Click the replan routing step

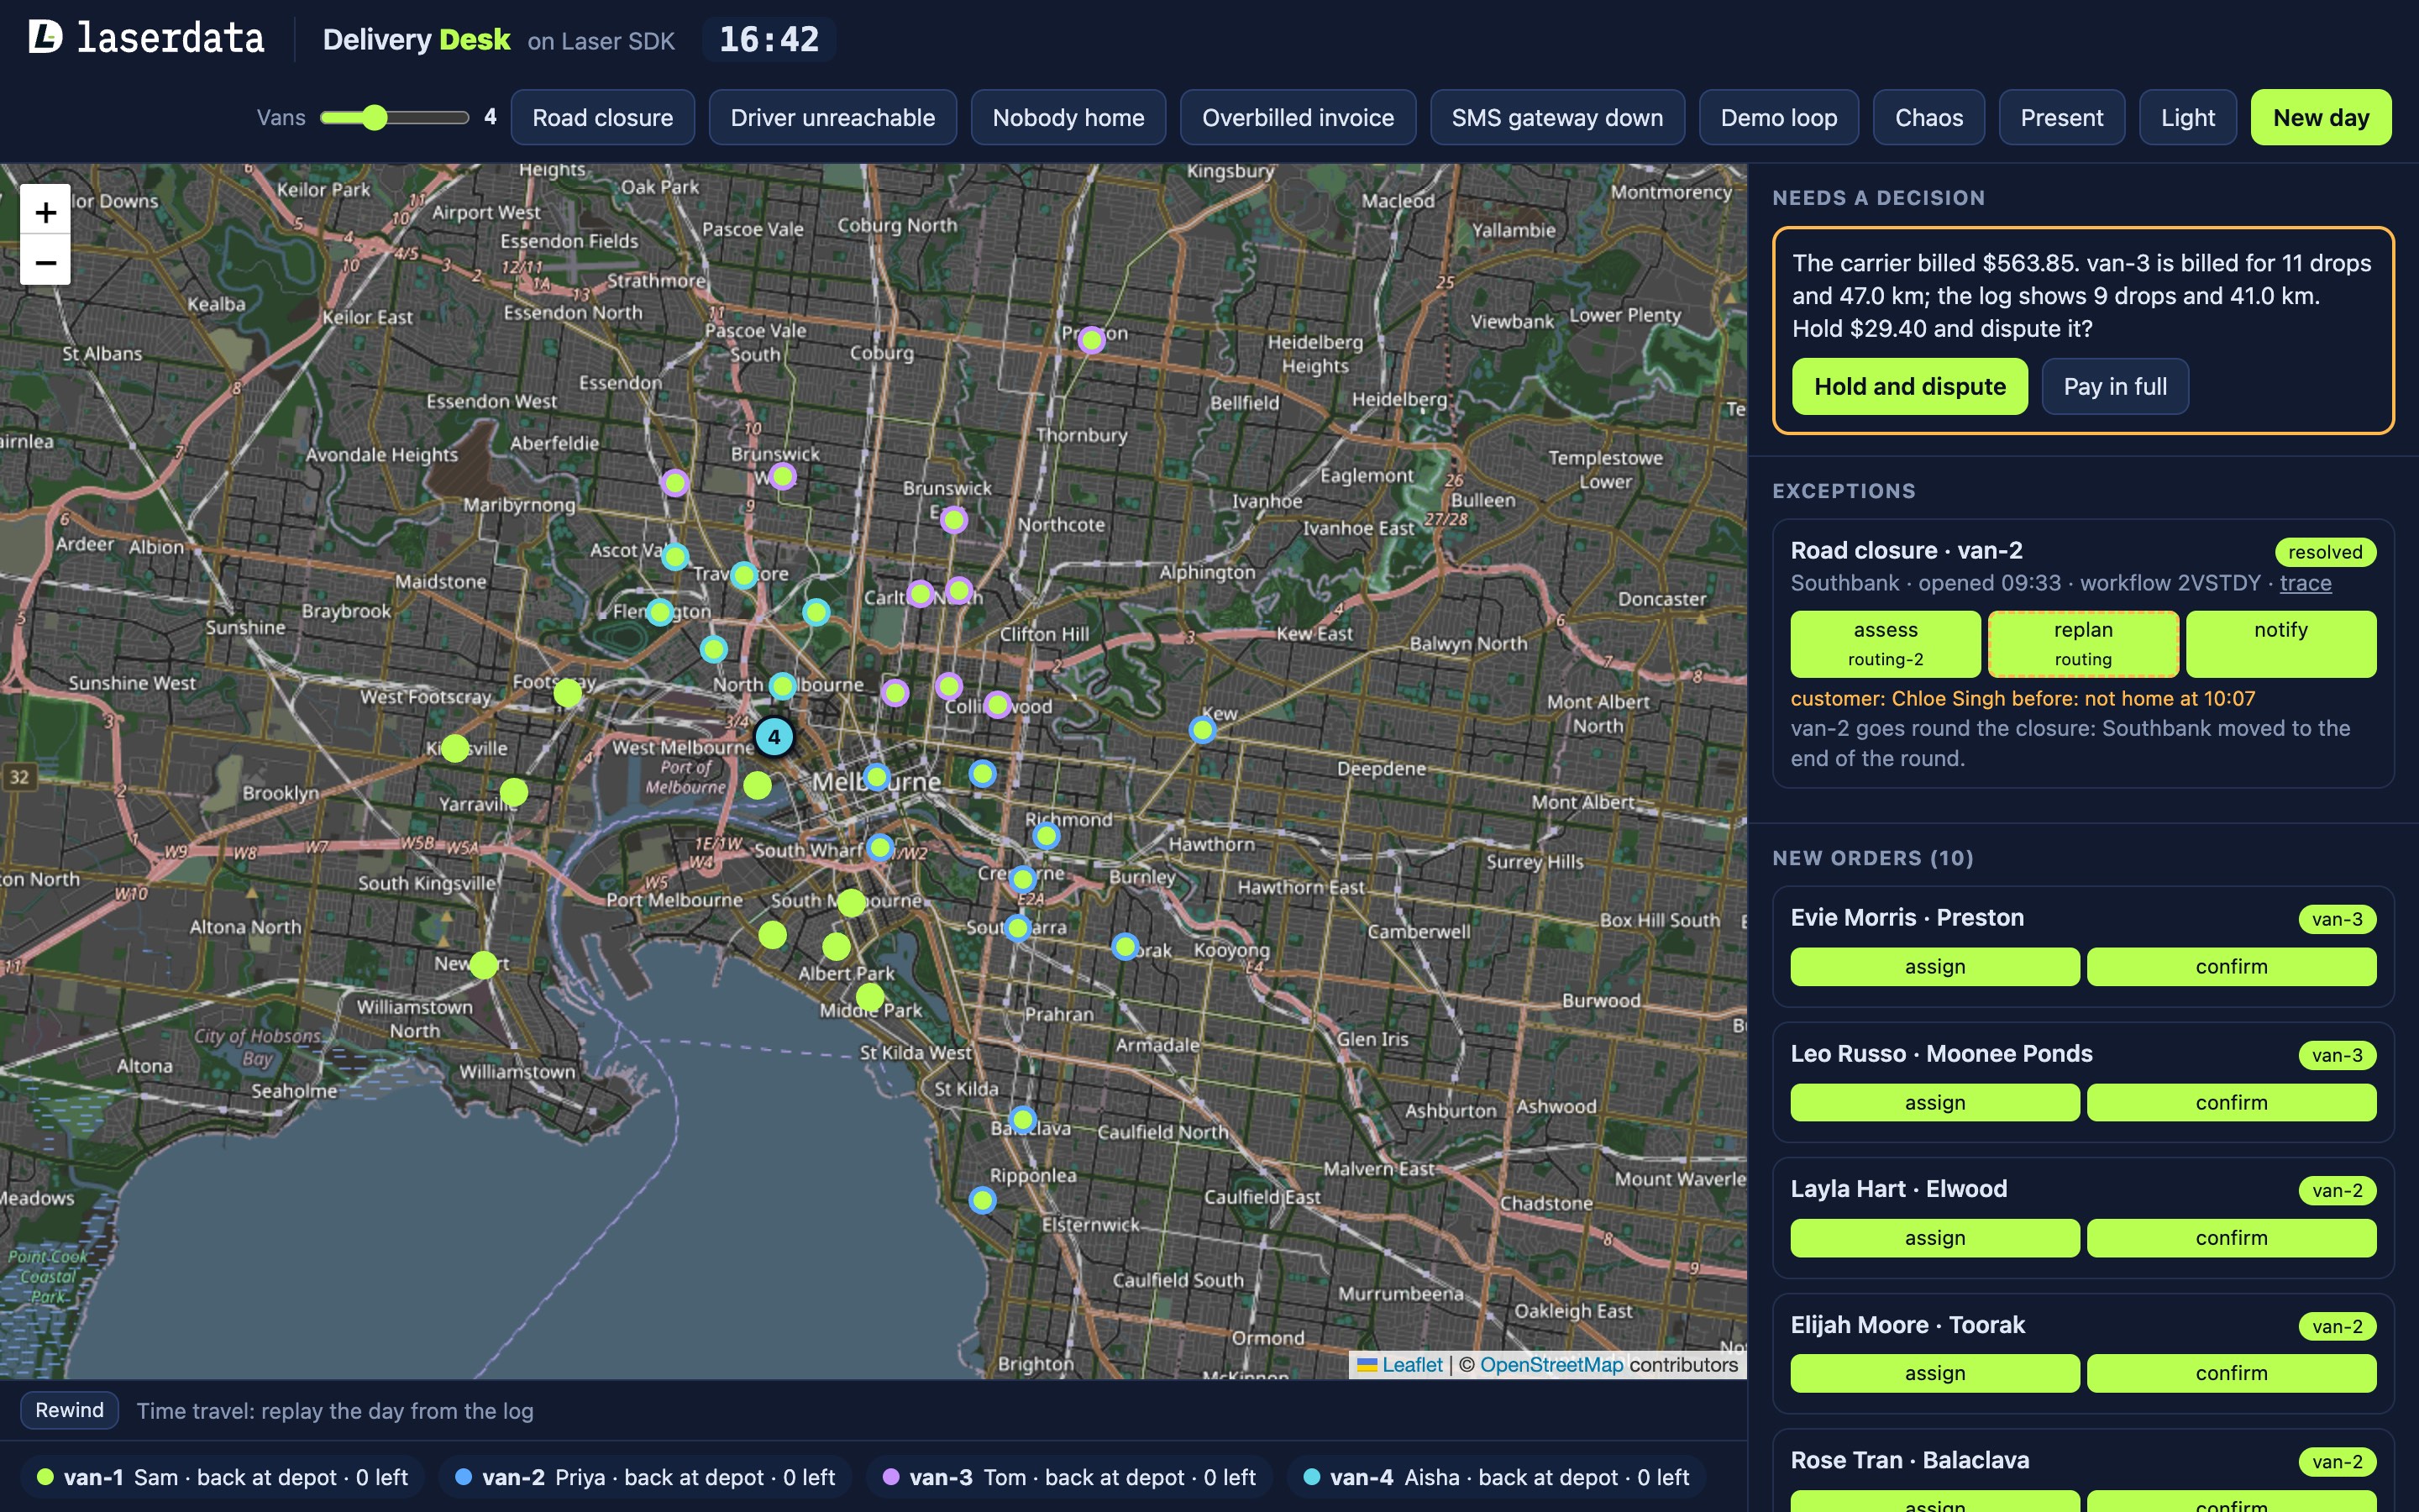click(x=2083, y=644)
